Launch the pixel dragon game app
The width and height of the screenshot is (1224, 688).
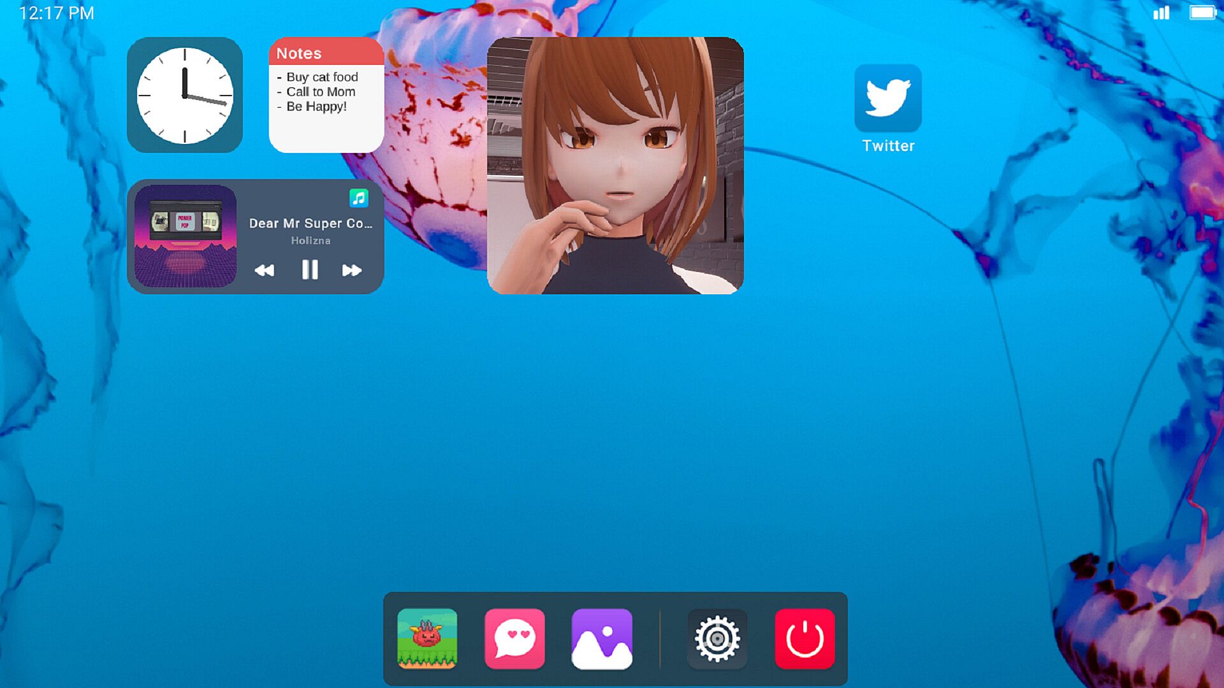click(427, 638)
